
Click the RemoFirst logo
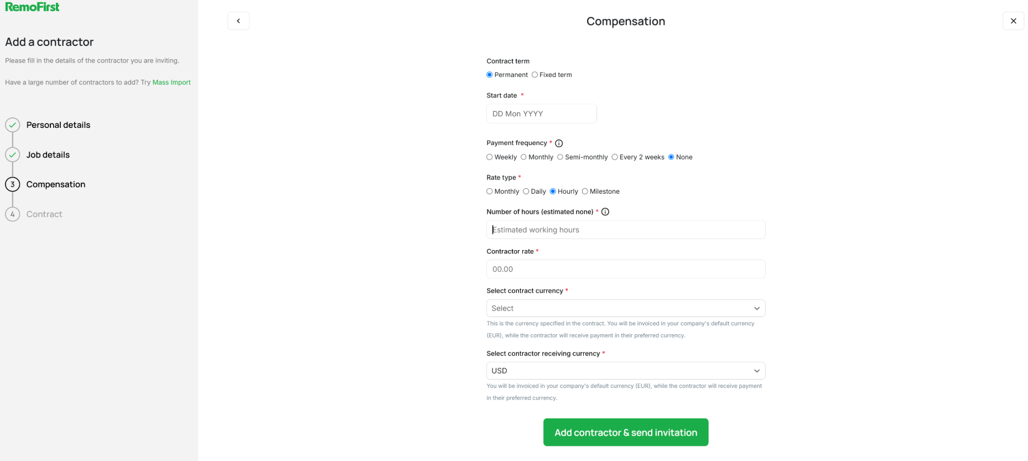tap(32, 7)
